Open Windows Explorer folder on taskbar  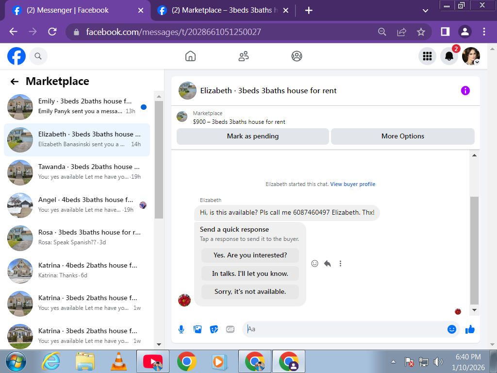click(85, 361)
